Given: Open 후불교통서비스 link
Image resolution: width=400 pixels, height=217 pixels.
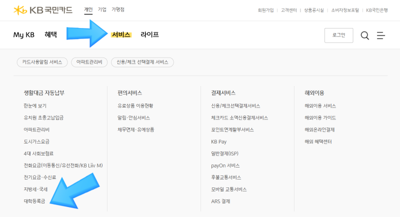Looking at the screenshot, I should pyautogui.click(x=226, y=177).
